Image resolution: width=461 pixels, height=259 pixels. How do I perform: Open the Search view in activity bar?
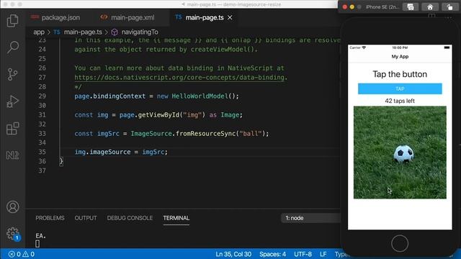click(x=13, y=47)
